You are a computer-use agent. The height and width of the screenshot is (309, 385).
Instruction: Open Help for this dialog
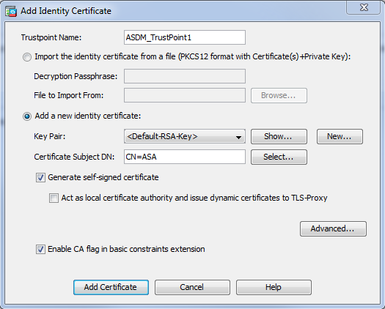[274, 287]
